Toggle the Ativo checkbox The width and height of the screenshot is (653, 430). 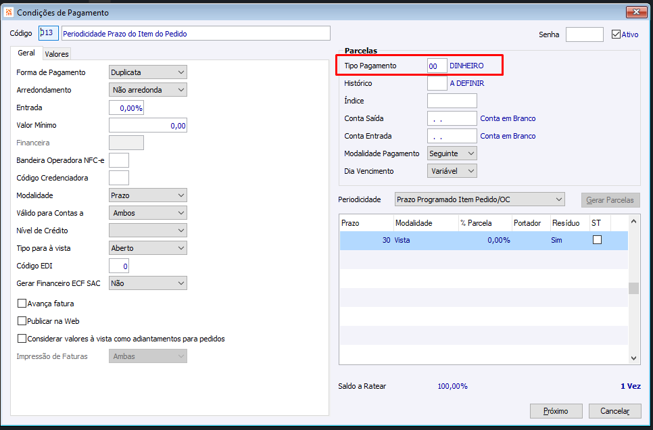pyautogui.click(x=616, y=34)
